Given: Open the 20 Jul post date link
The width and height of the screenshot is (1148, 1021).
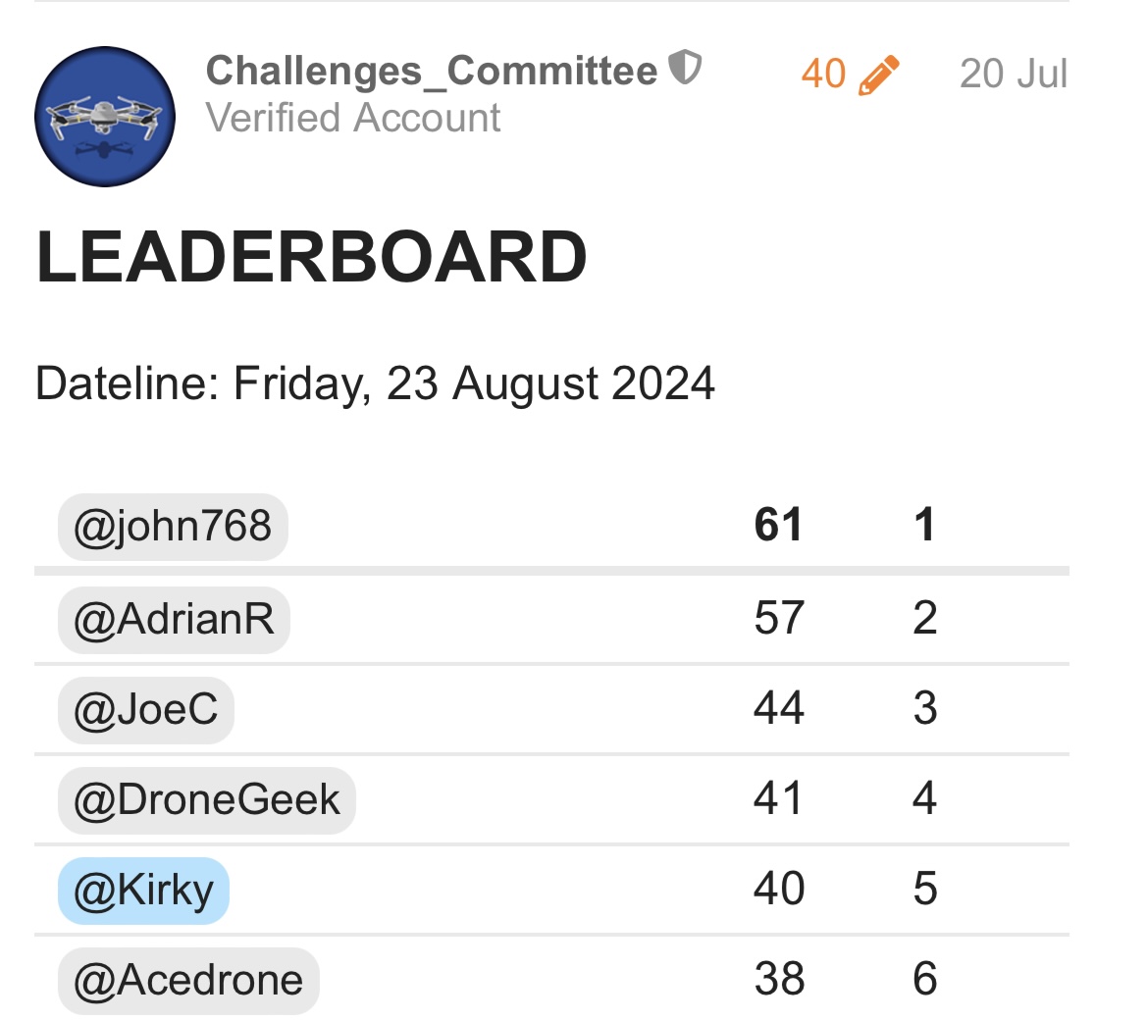Looking at the screenshot, I should [1014, 74].
